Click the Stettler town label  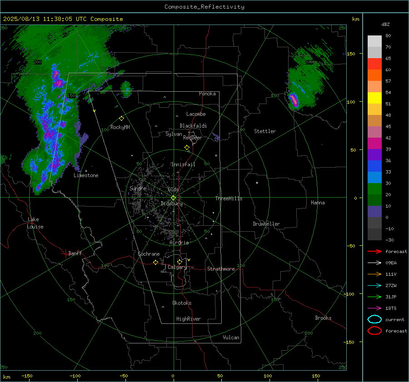(x=265, y=131)
